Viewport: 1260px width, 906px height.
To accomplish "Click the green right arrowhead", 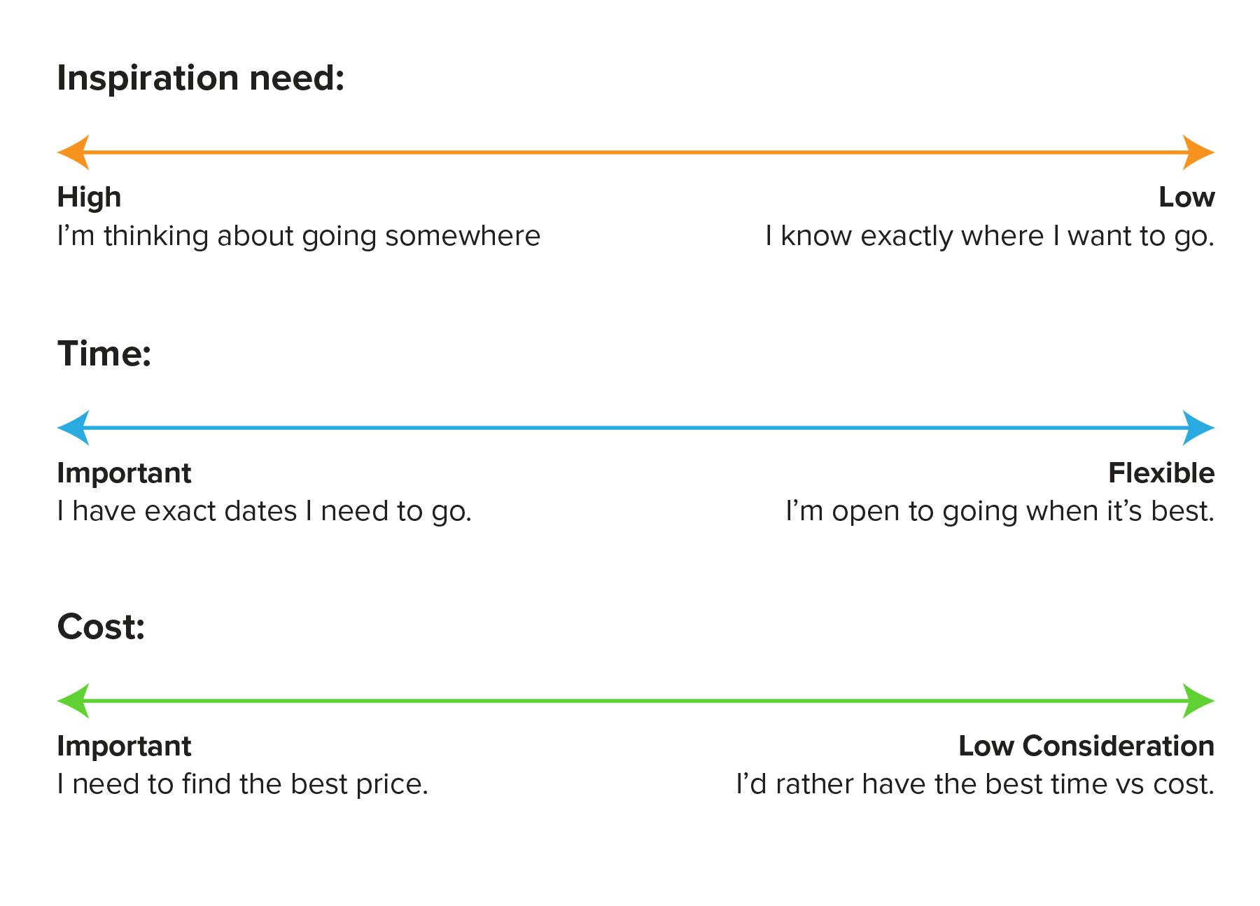I will point(1198,701).
